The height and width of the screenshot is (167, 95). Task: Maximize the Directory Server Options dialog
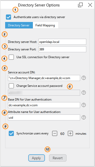click(x=80, y=5)
